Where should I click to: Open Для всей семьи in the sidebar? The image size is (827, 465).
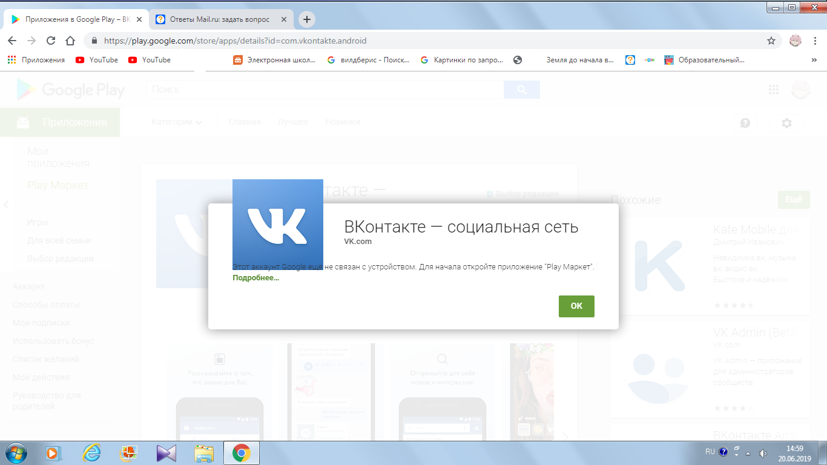(59, 240)
